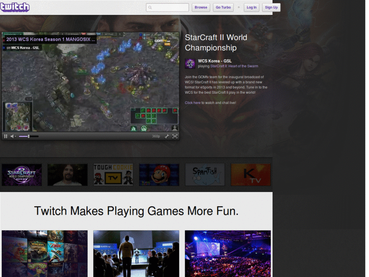Viewport: 369px width, 277px height.
Task: Open StarCraft II: Heart of the Swarm link
Action: coord(234,66)
